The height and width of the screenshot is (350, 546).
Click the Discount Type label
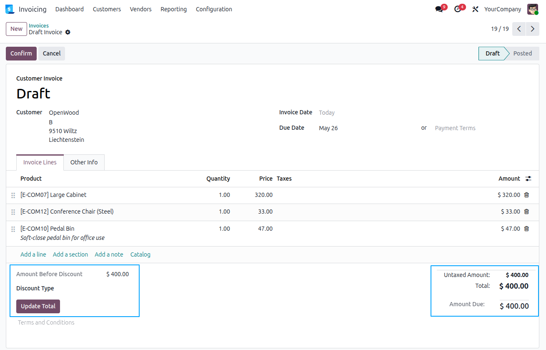(x=35, y=288)
